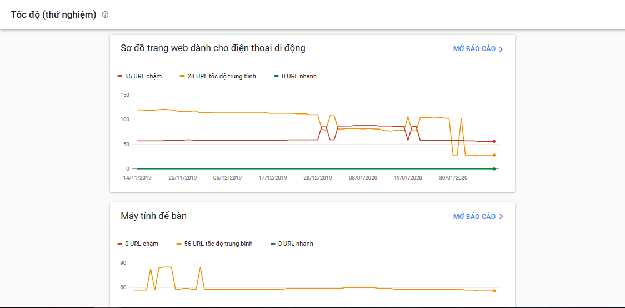Click the help icon beside Tốc độ title
The width and height of the screenshot is (625, 308).
pyautogui.click(x=106, y=15)
